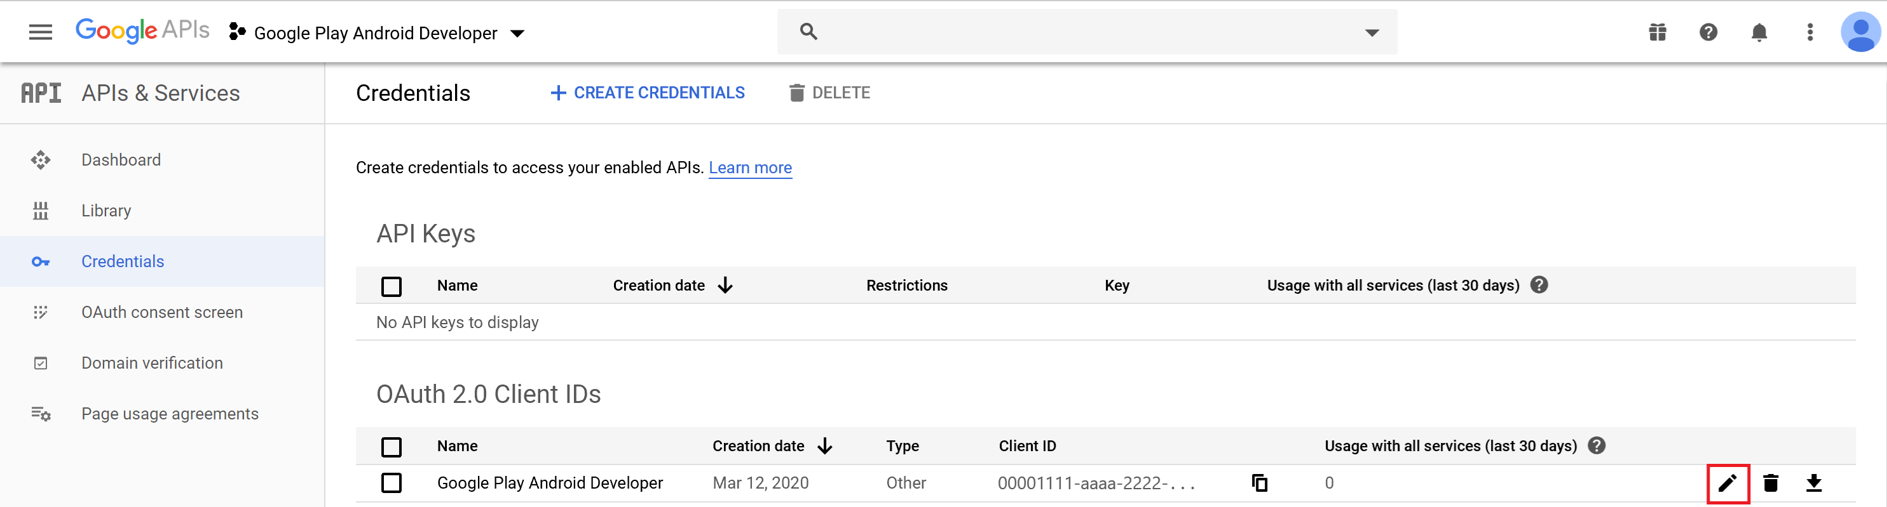Sort OAuth clients by Creation date

tap(772, 446)
